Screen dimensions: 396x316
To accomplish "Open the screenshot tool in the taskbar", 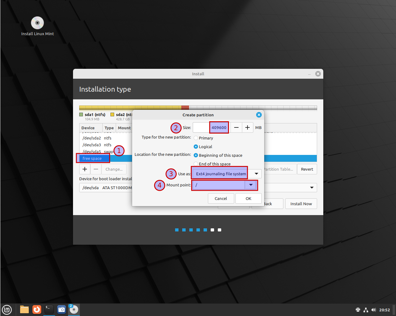I will (62, 310).
